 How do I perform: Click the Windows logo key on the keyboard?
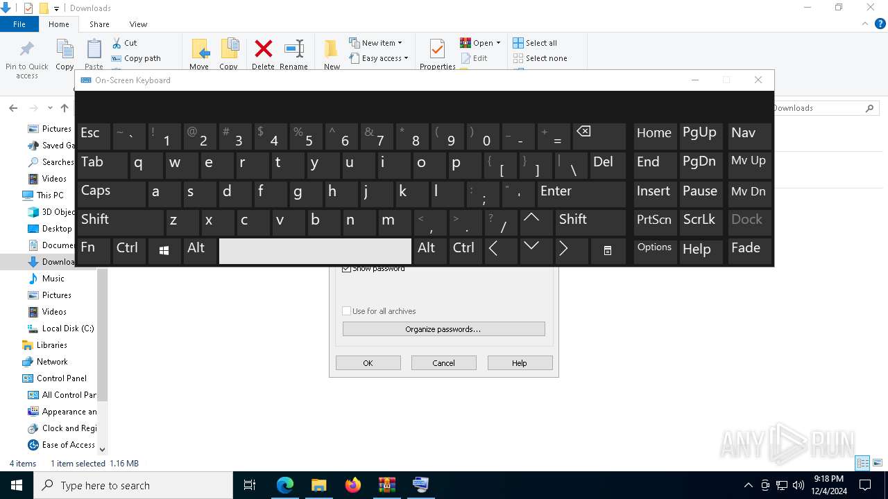[164, 251]
